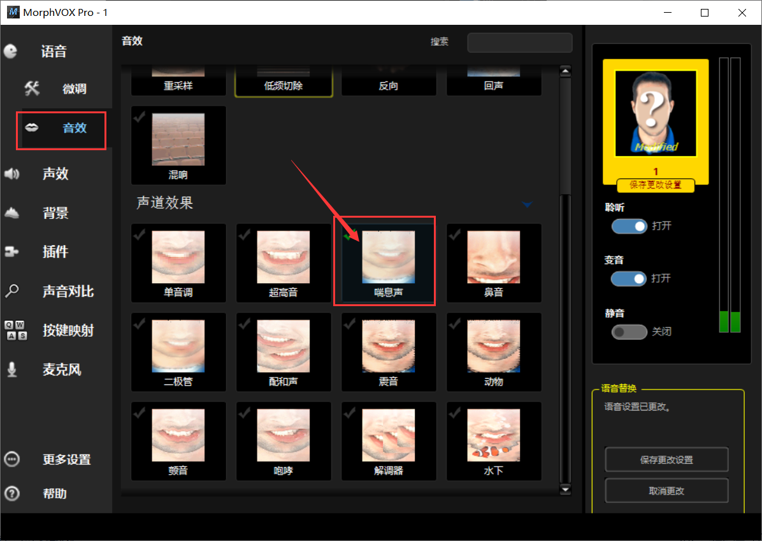Select the 动物 animal effect thumbnail
This screenshot has width=762, height=541.
(494, 346)
